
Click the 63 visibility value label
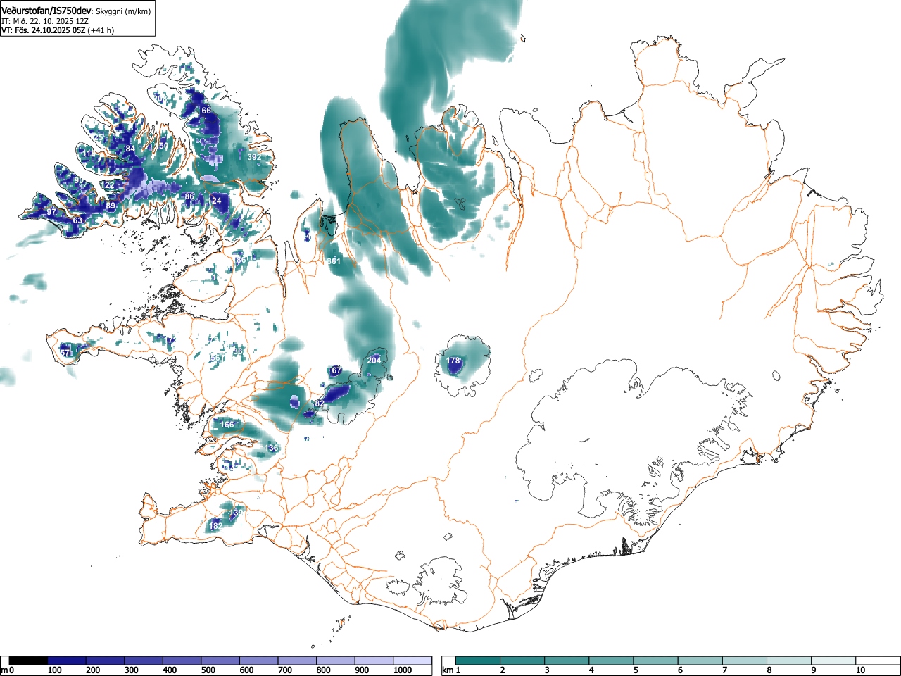pyautogui.click(x=77, y=220)
